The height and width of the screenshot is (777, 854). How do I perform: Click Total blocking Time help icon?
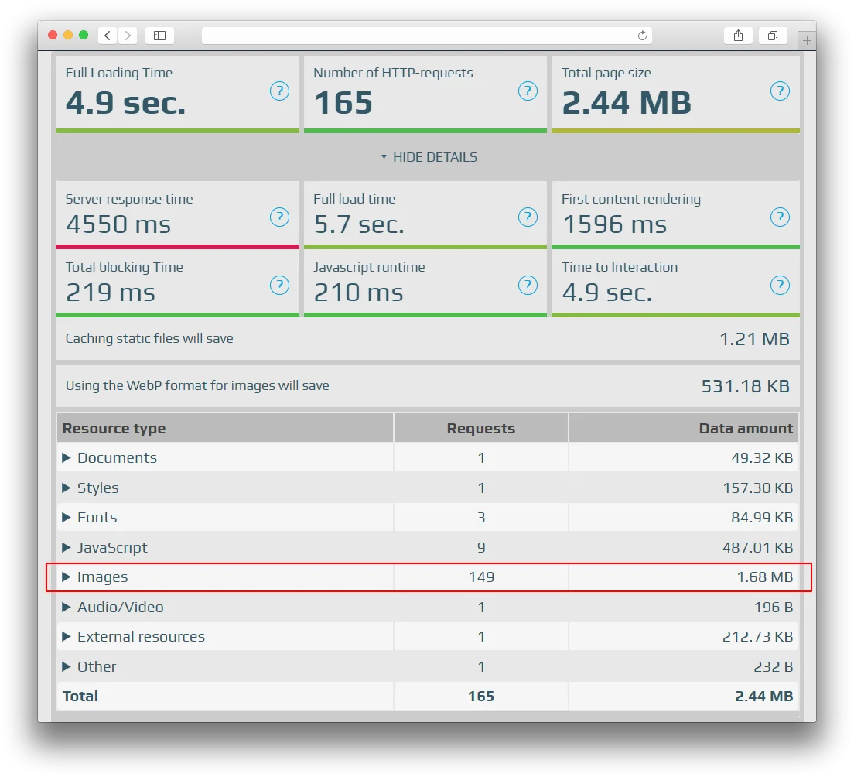[279, 286]
